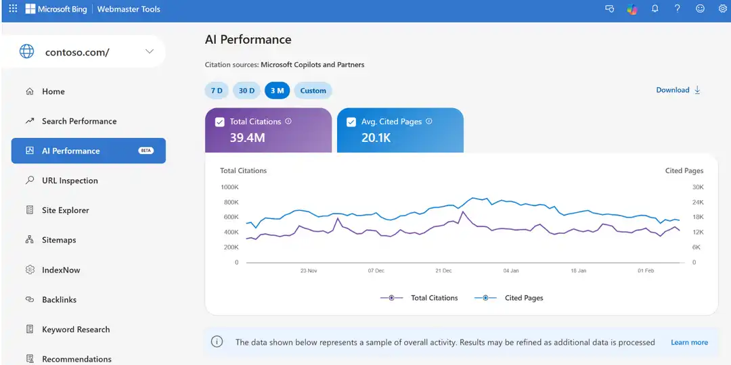Image resolution: width=731 pixels, height=365 pixels.
Task: Click the Learn more link
Action: [689, 342]
